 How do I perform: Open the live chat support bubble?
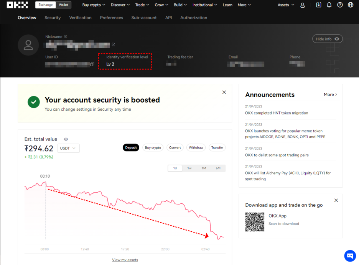click(350, 256)
